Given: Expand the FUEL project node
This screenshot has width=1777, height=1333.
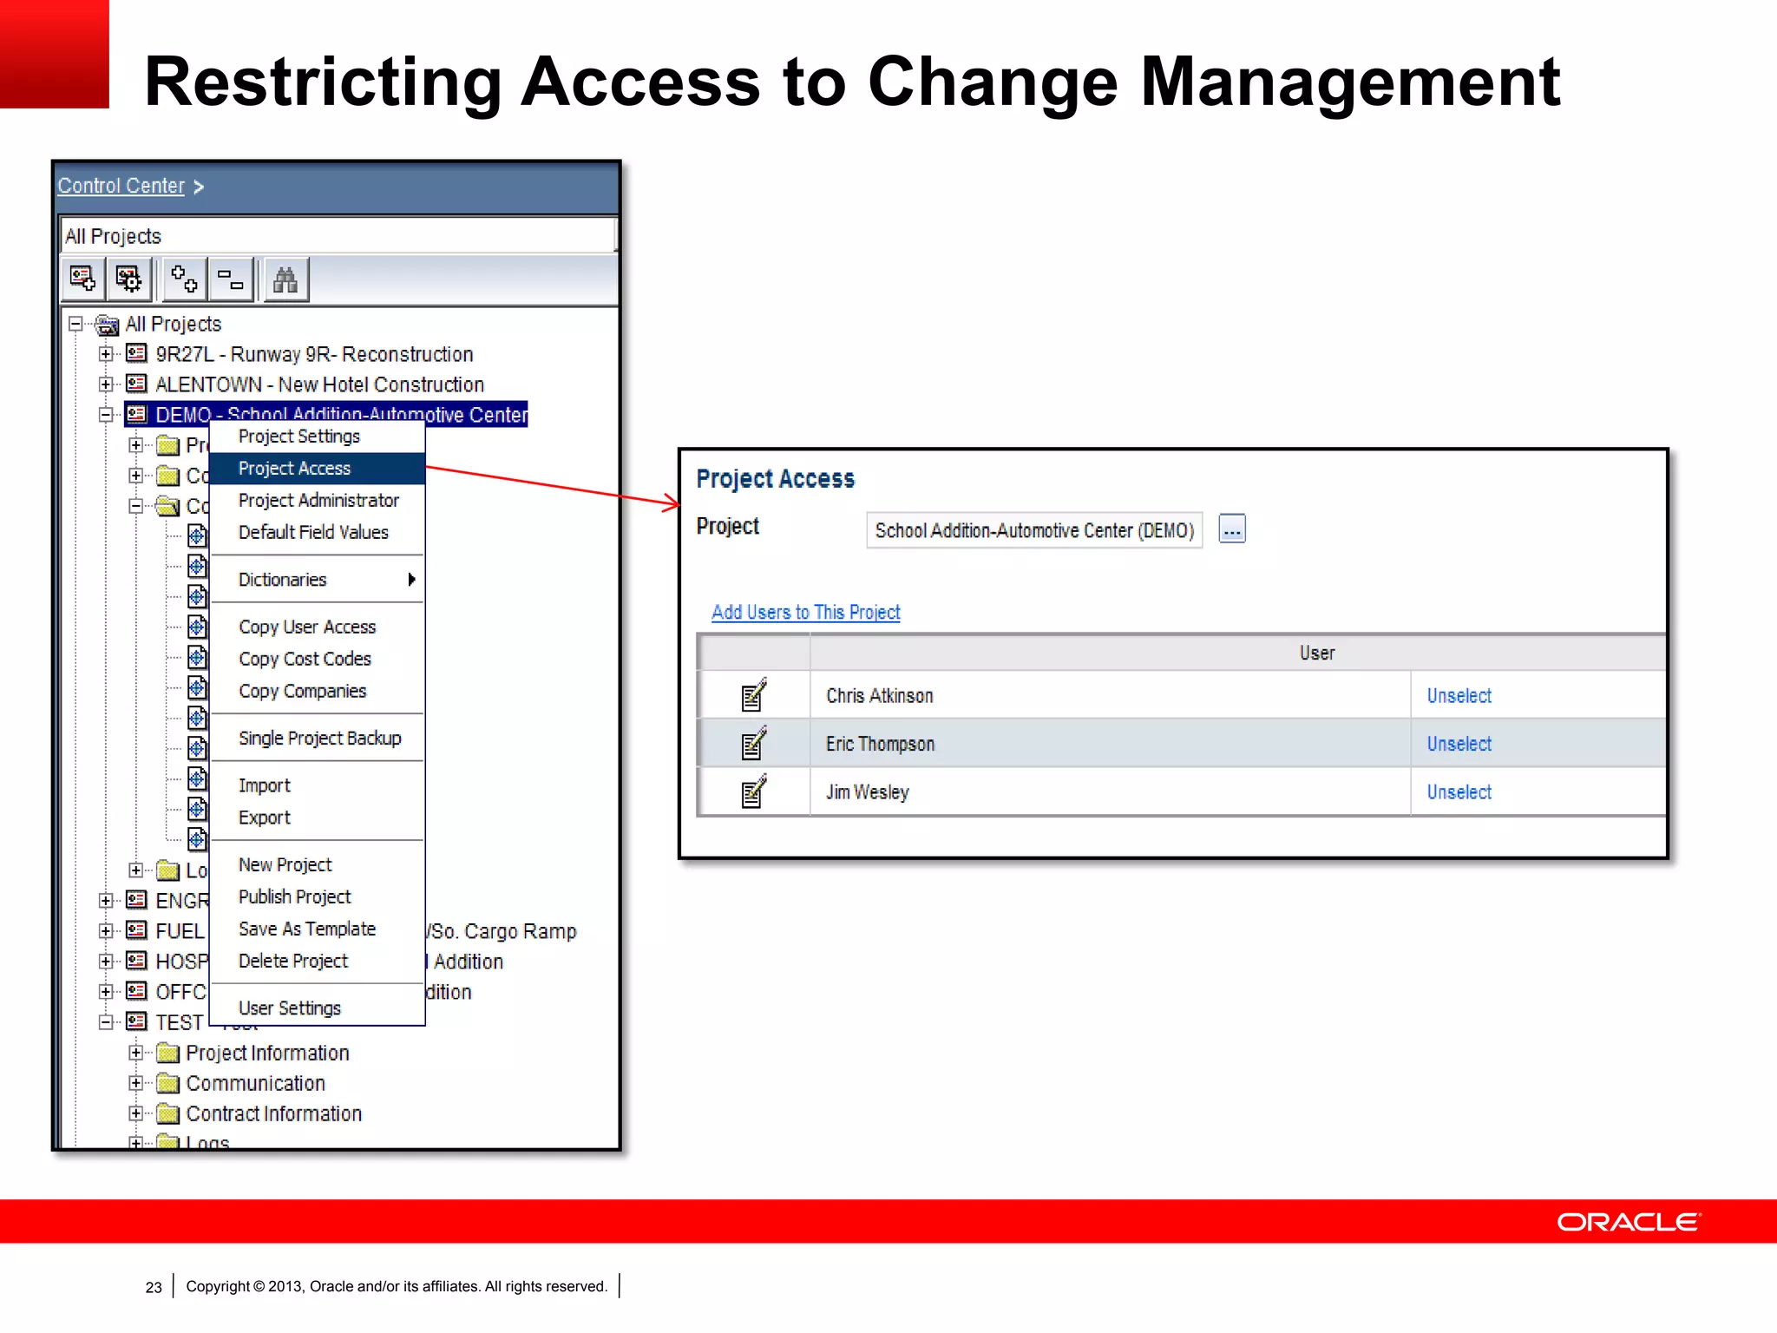Looking at the screenshot, I should 106,931.
